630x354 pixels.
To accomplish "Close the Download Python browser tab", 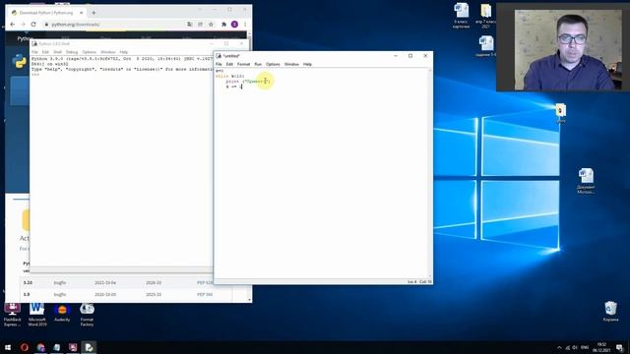I will (x=81, y=13).
